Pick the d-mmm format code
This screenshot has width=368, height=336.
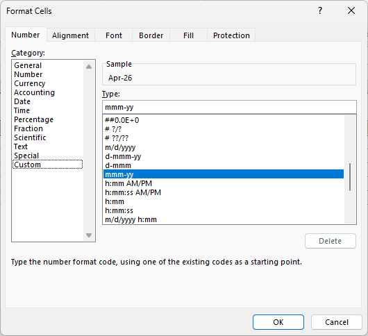pos(224,165)
